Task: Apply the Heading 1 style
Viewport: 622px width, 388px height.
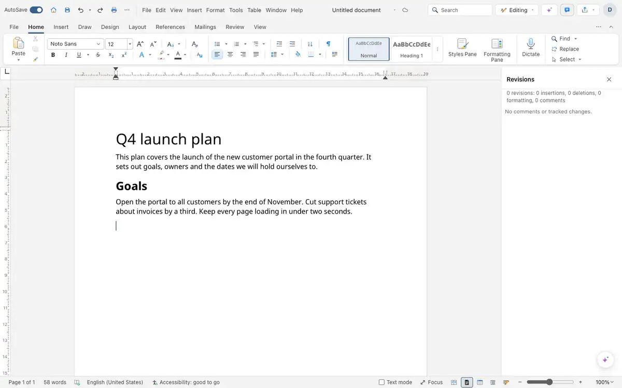Action: (x=412, y=49)
